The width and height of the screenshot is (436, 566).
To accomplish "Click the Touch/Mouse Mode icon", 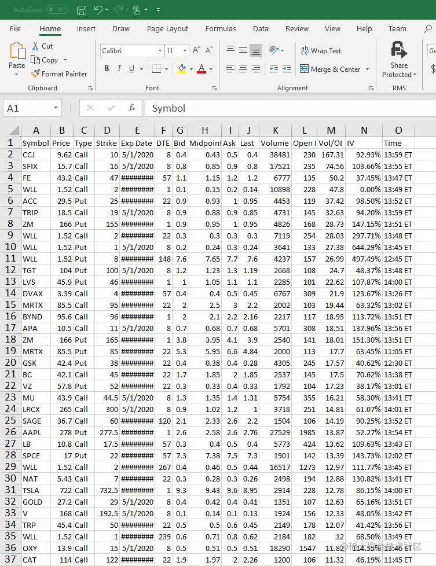I will click(x=137, y=10).
